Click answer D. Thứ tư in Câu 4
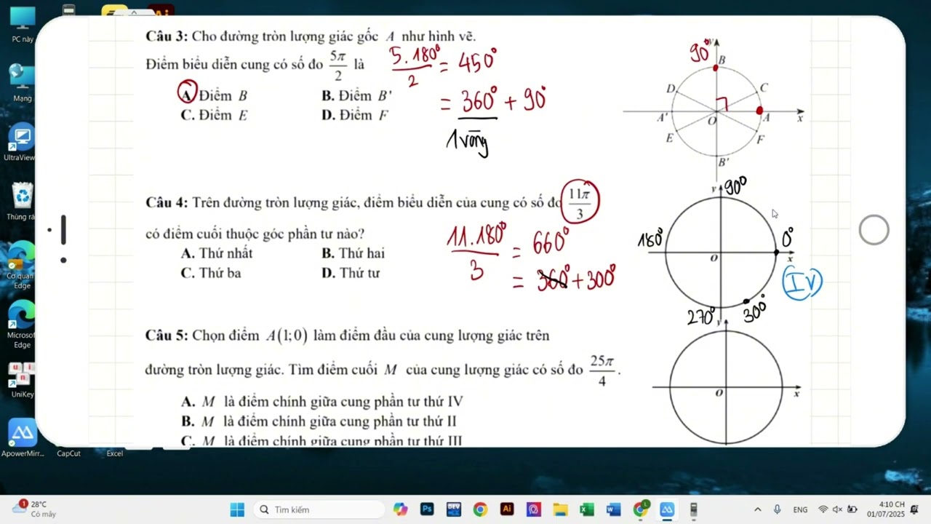 (x=350, y=273)
